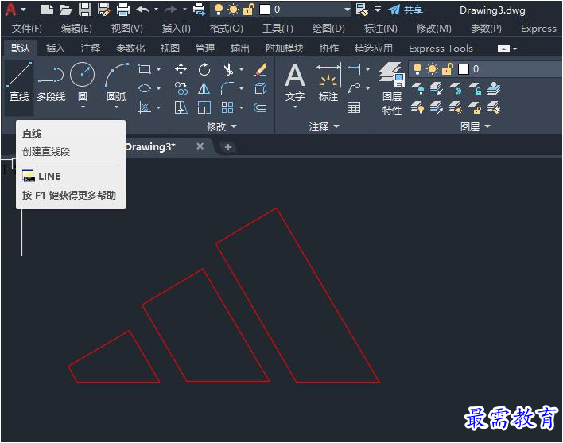Open quick access layer dropdown list
Viewport: 563px width, 443px height.
pos(347,10)
